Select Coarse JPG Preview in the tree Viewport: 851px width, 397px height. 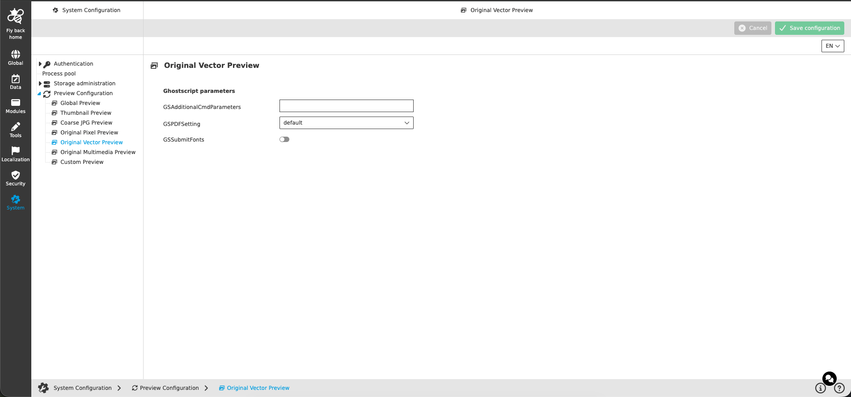[86, 123]
